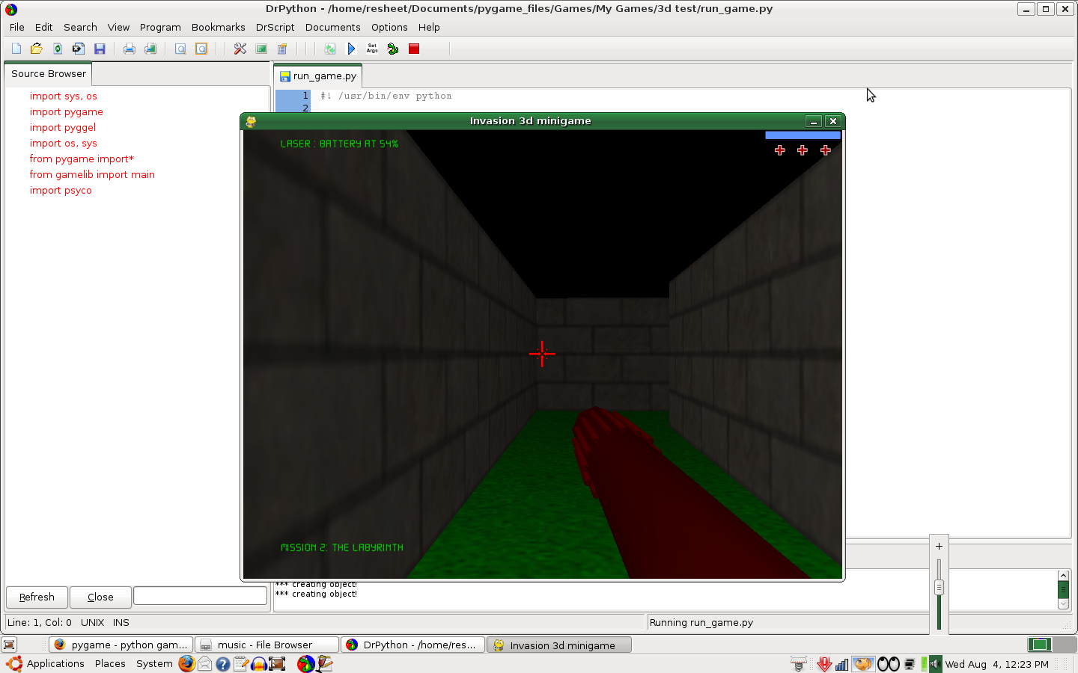This screenshot has height=673, width=1078.
Task: Click the Find magnifier icon
Action: click(x=180, y=49)
